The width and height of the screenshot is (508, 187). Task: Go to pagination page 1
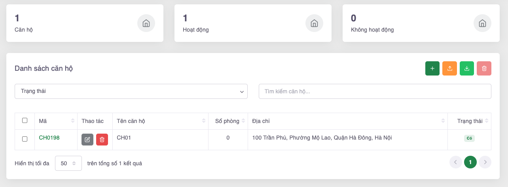coord(470,162)
